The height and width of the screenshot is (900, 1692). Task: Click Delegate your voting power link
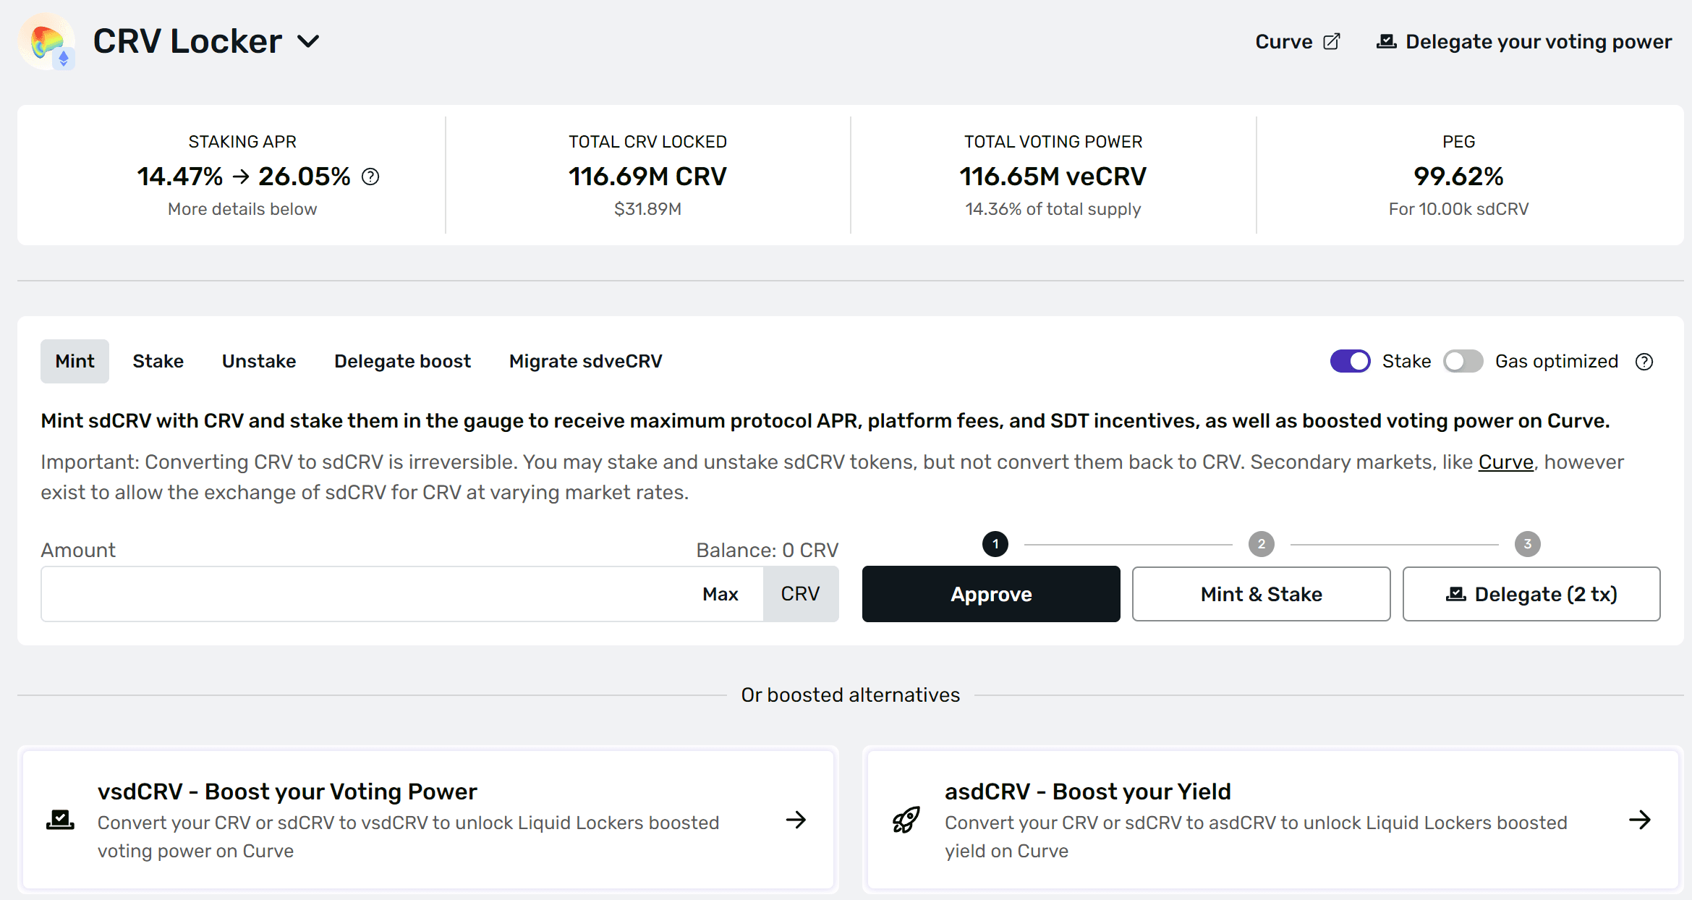tap(1524, 42)
